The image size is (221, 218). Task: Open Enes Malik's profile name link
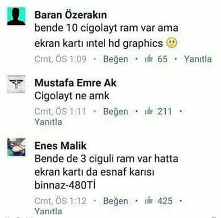pos(60,146)
